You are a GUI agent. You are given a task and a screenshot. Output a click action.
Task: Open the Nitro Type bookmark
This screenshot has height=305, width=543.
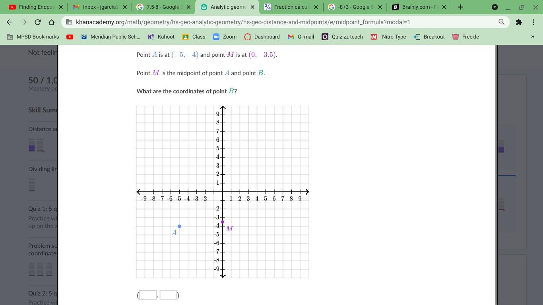point(389,37)
